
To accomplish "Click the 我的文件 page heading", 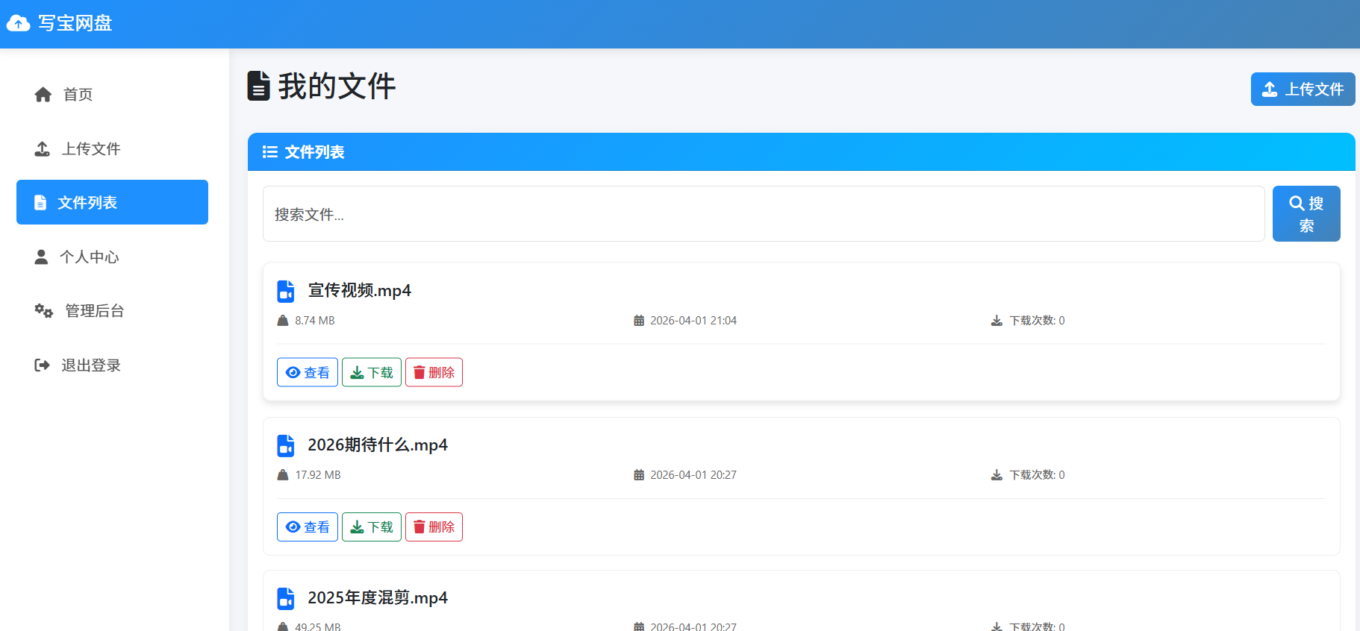I will (337, 86).
